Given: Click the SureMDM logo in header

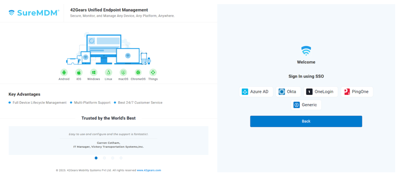Looking at the screenshot, I should point(34,13).
